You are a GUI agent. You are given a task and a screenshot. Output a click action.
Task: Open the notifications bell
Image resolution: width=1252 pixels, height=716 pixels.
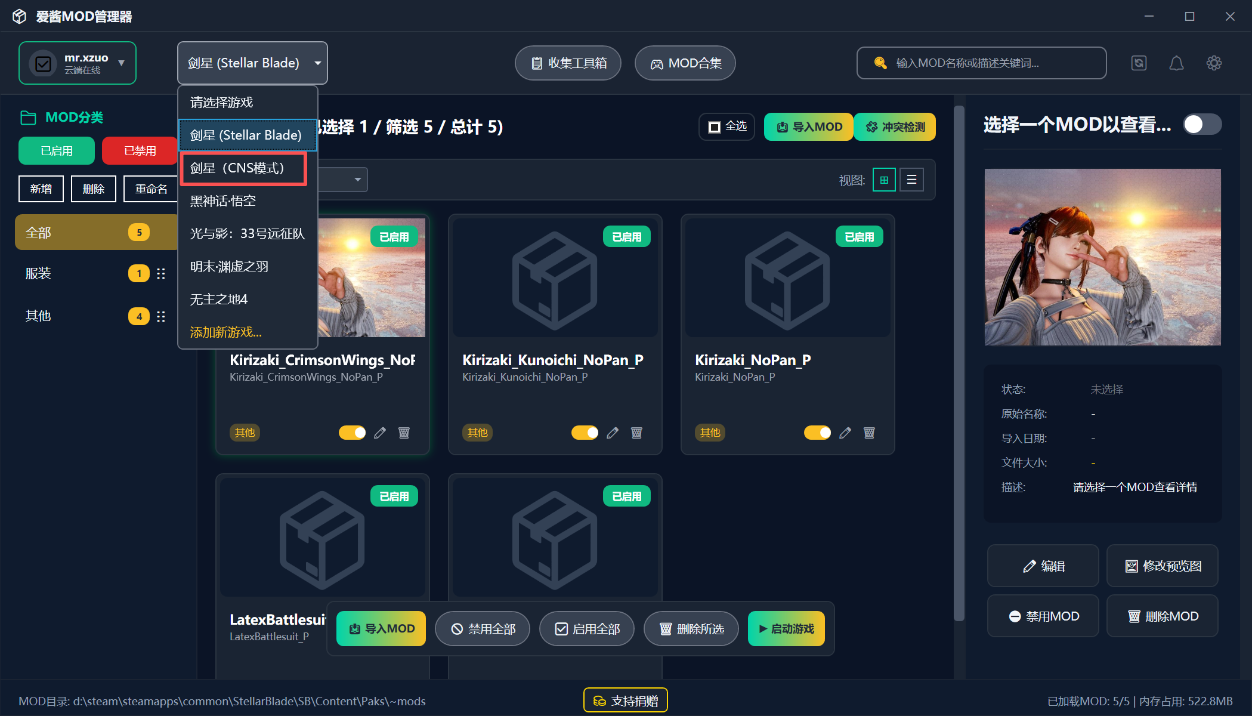tap(1176, 63)
